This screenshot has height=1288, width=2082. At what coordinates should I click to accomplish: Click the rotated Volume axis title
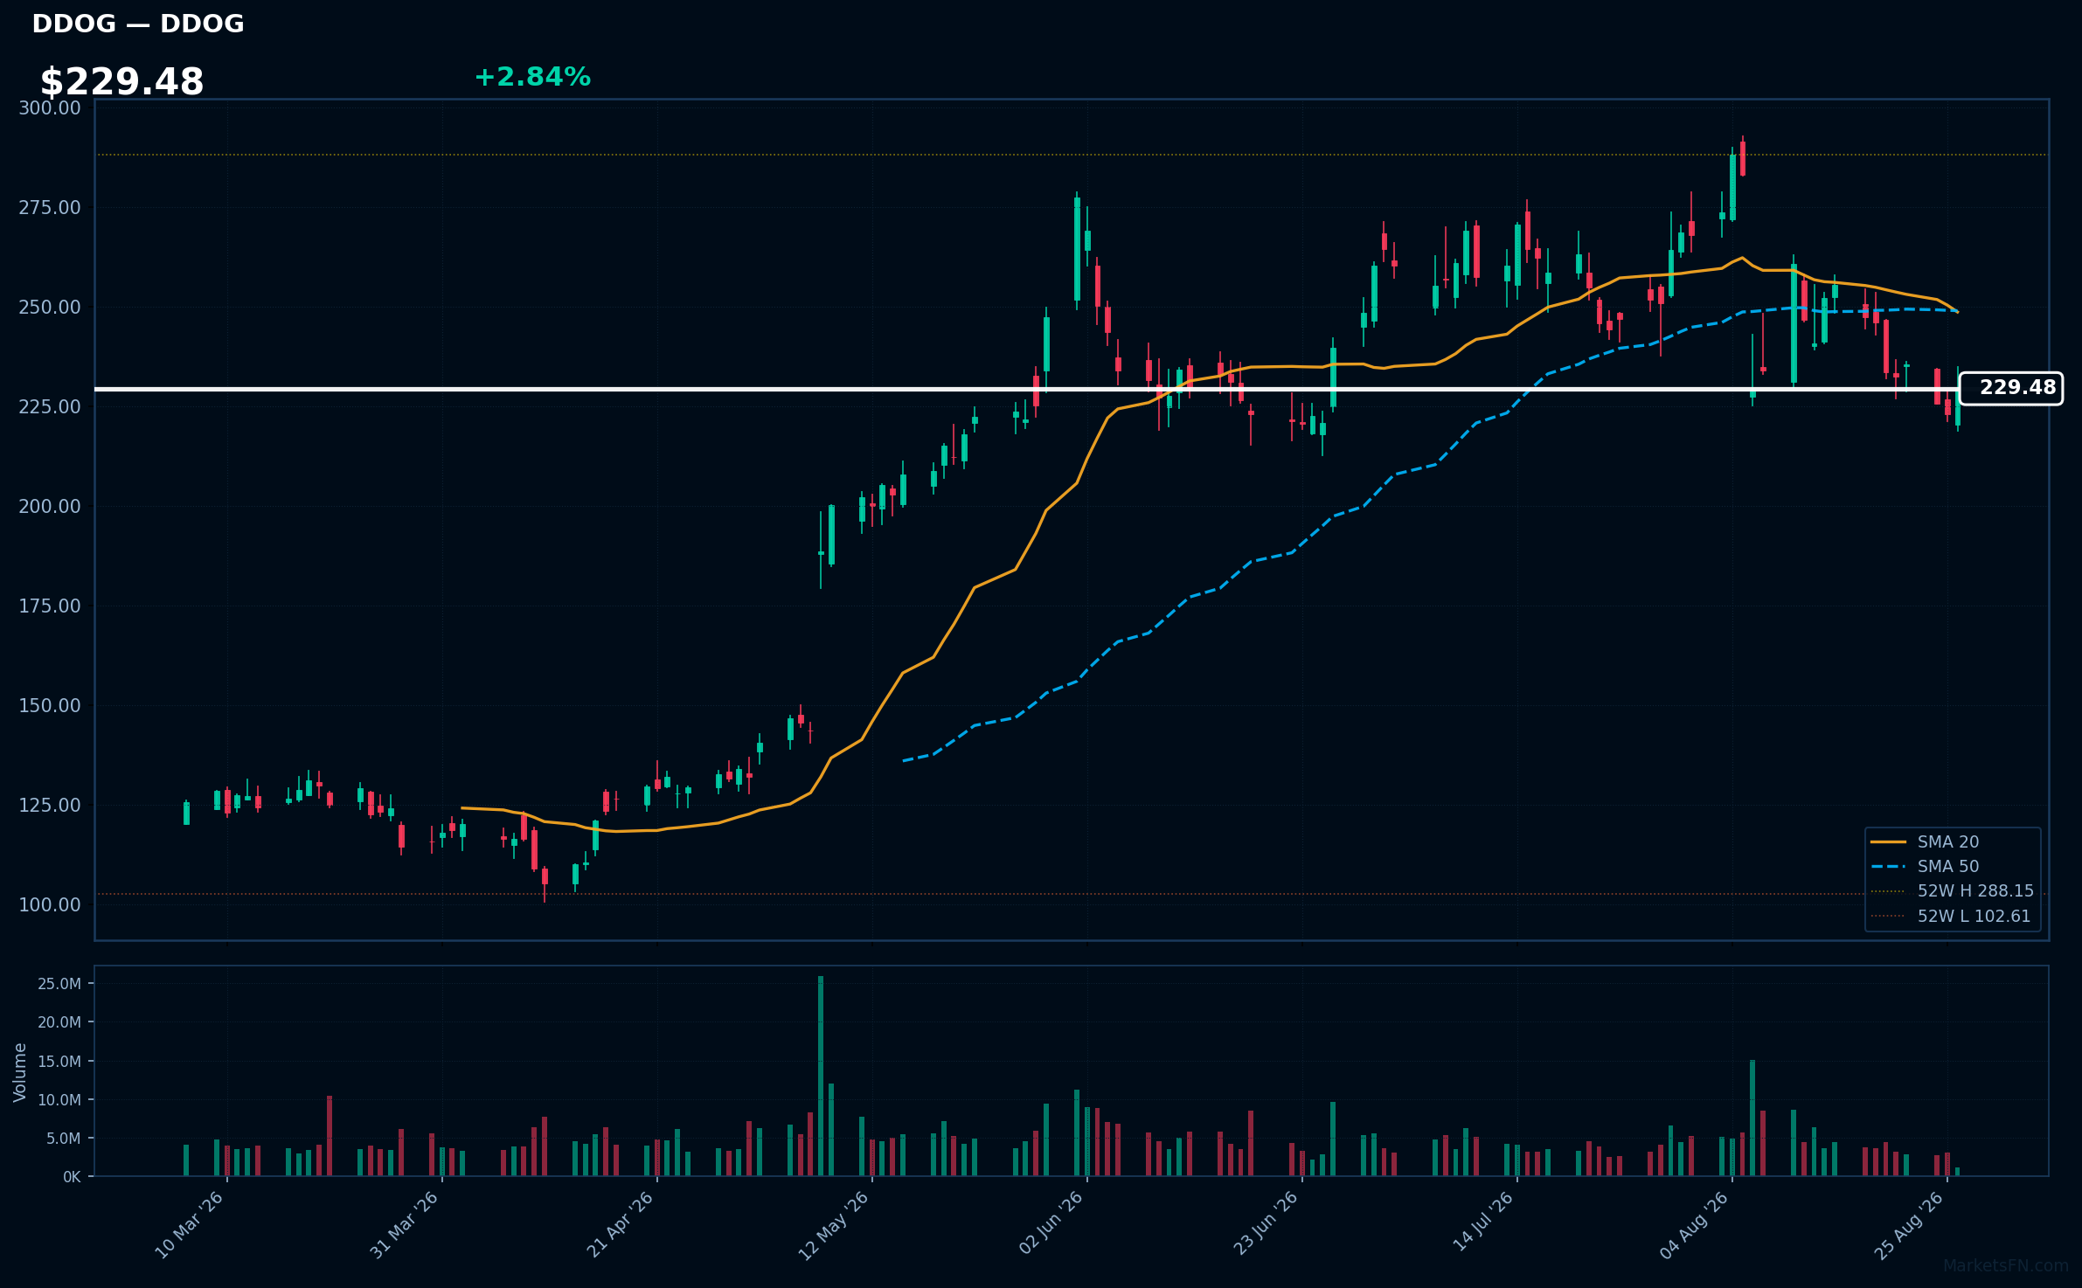click(x=20, y=1071)
